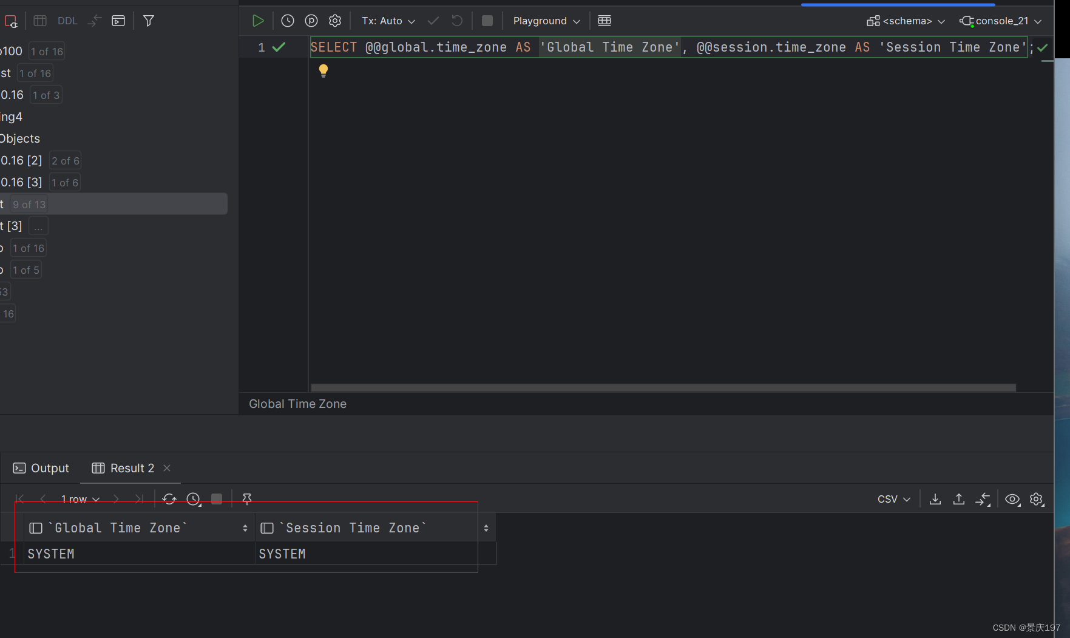Go to next page of results
This screenshot has width=1070, height=638.
click(116, 499)
